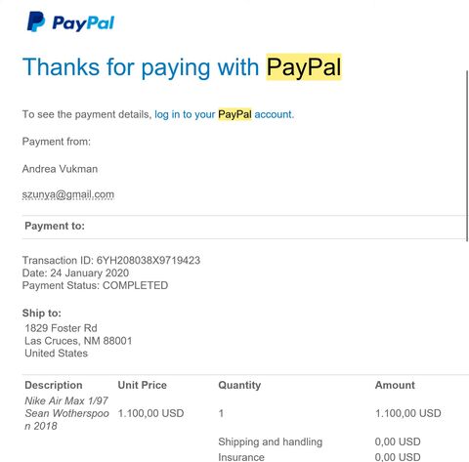Click the Nike Air Max 1/97 item description
This screenshot has height=462, width=469.
point(66,413)
